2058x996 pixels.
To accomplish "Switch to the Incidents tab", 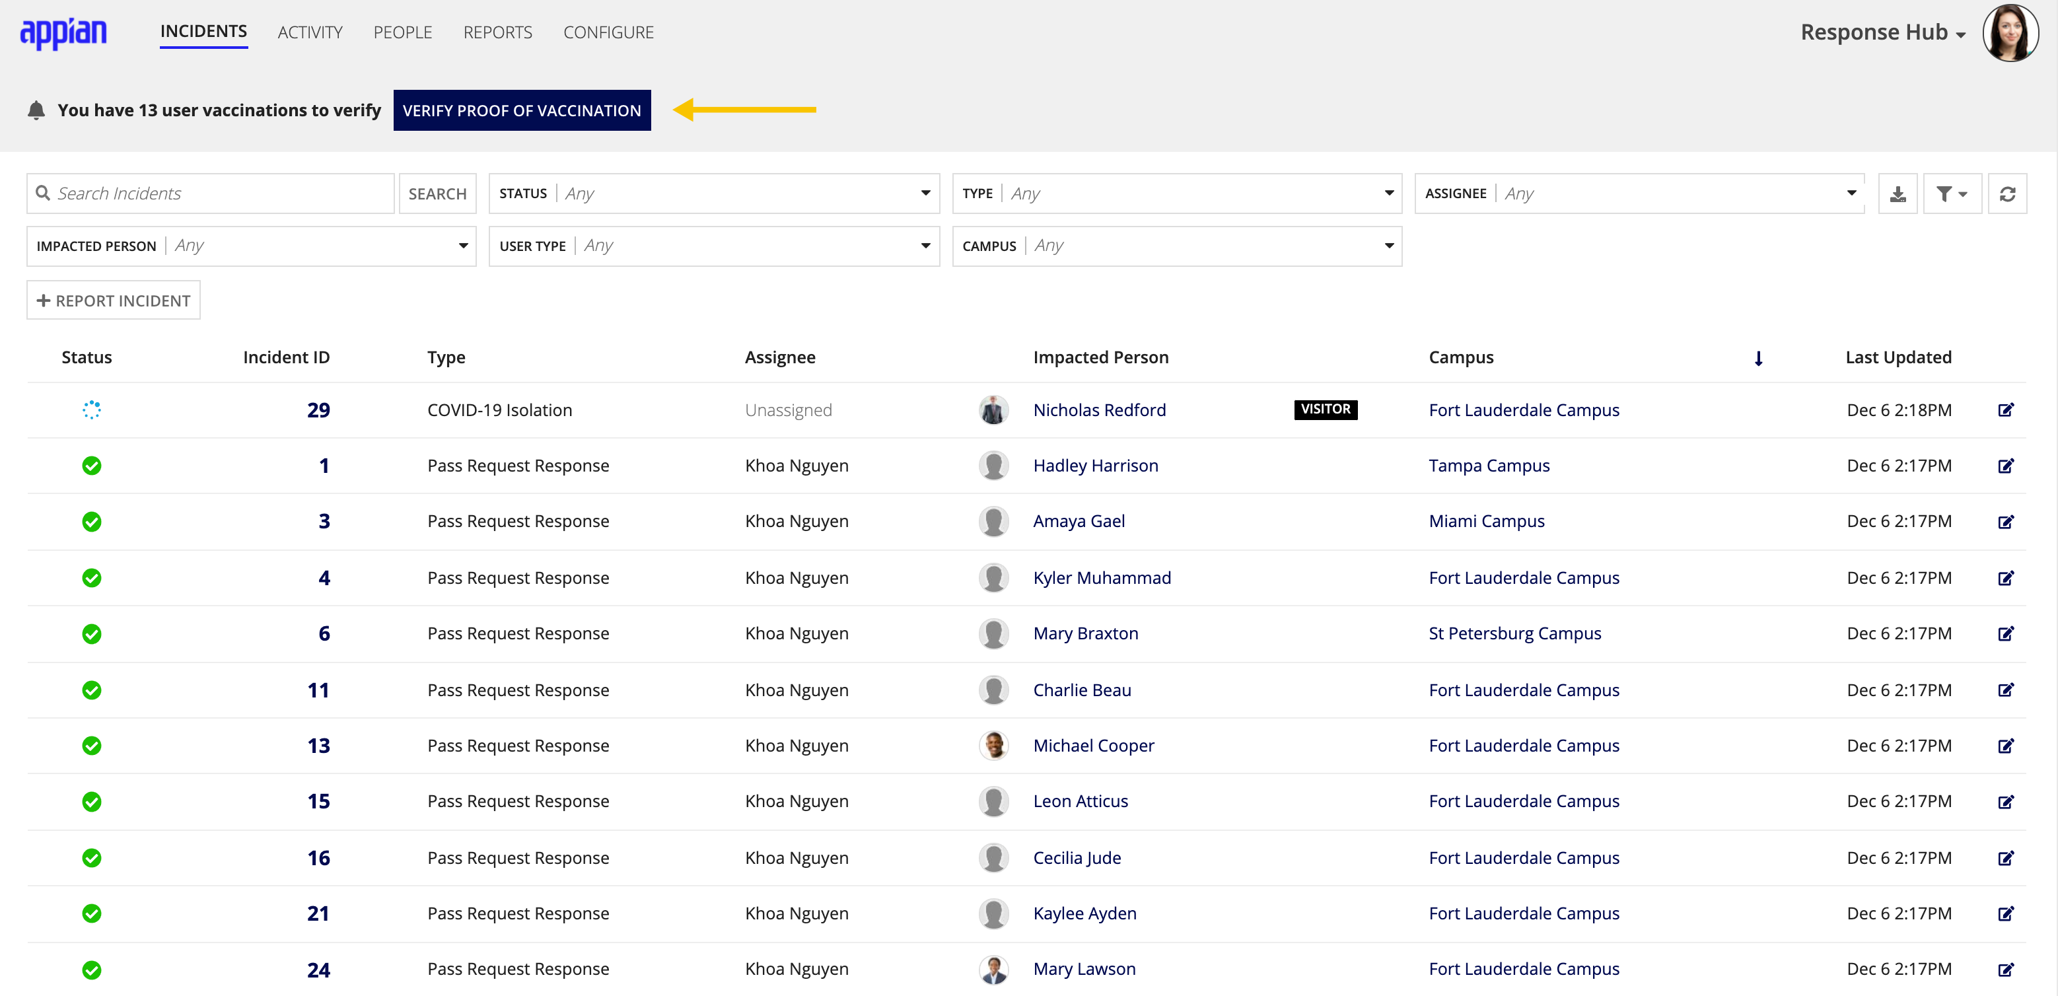I will 203,32.
